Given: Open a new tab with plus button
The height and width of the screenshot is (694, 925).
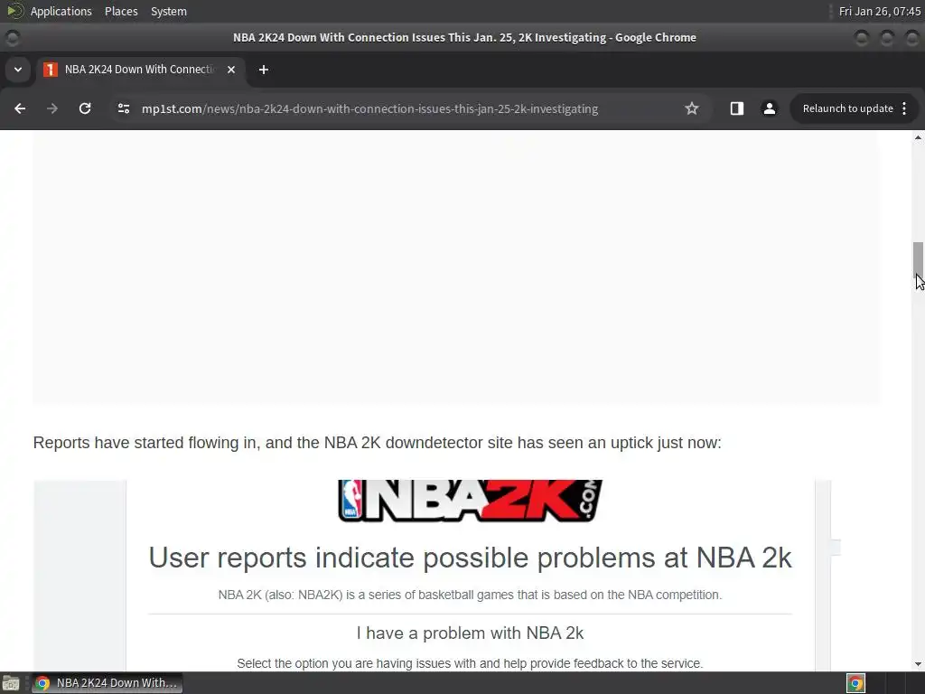Looking at the screenshot, I should pos(264,70).
